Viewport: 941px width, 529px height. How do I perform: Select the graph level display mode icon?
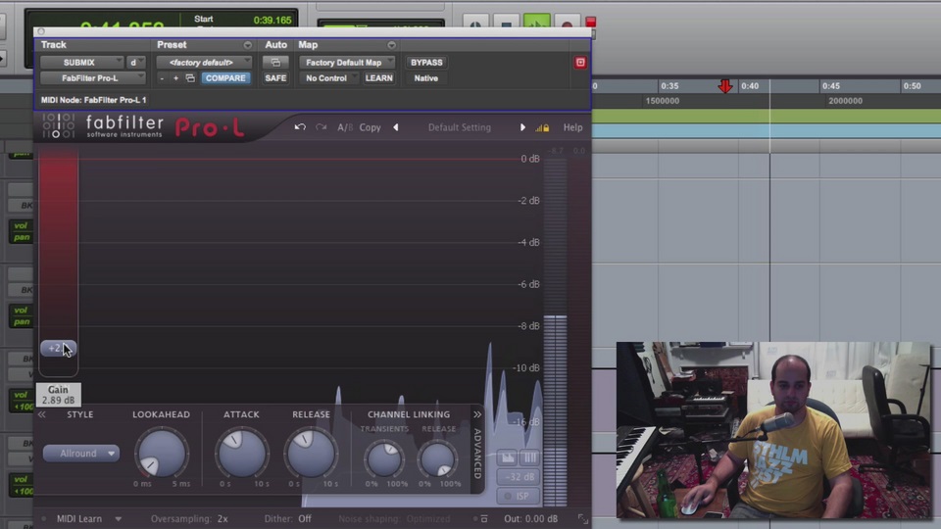click(x=508, y=458)
